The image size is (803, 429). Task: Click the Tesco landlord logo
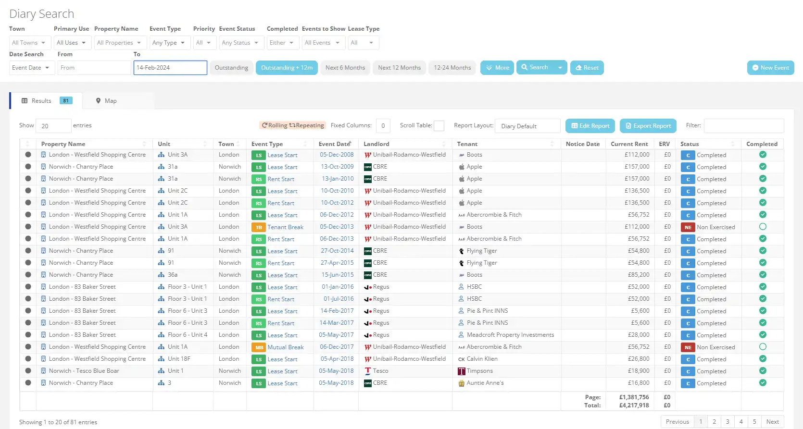click(x=368, y=371)
